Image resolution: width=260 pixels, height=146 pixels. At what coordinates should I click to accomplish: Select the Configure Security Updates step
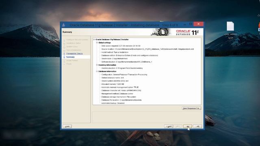[77, 40]
